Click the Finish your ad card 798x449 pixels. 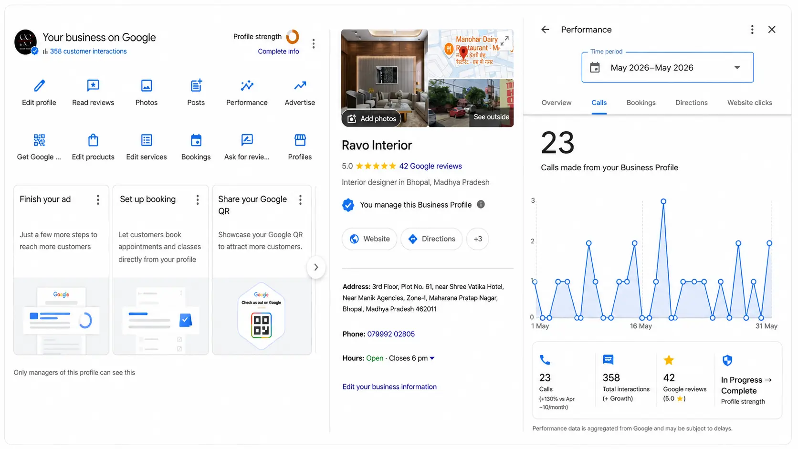[x=62, y=270]
